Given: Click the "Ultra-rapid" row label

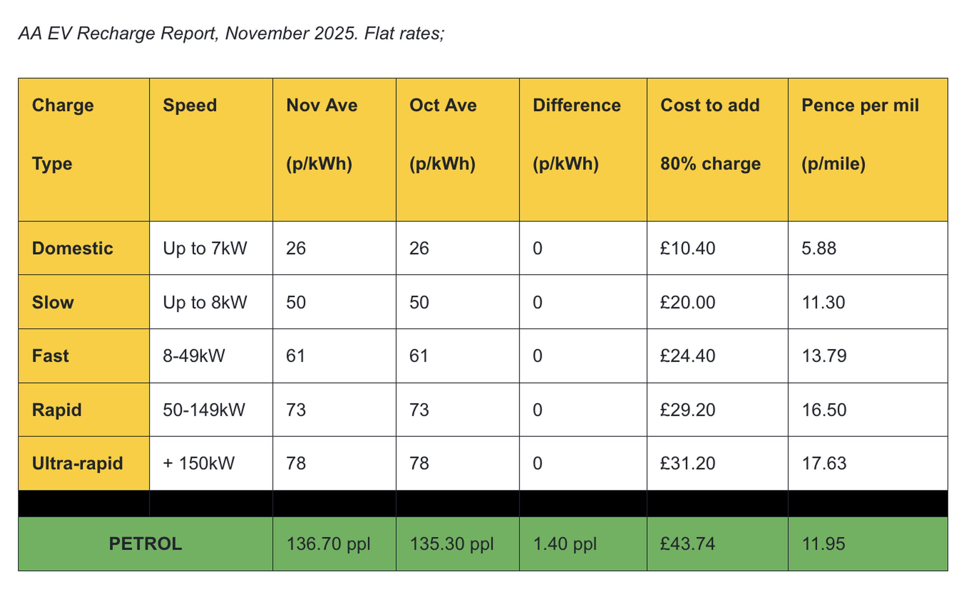Looking at the screenshot, I should (x=78, y=464).
